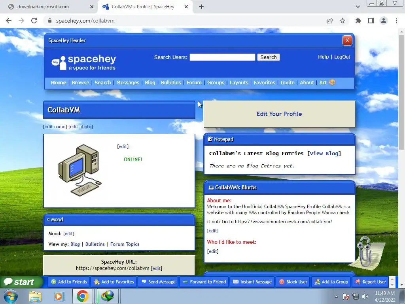Click the page vertical scrollbar
The height and width of the screenshot is (304, 405).
click(401, 92)
